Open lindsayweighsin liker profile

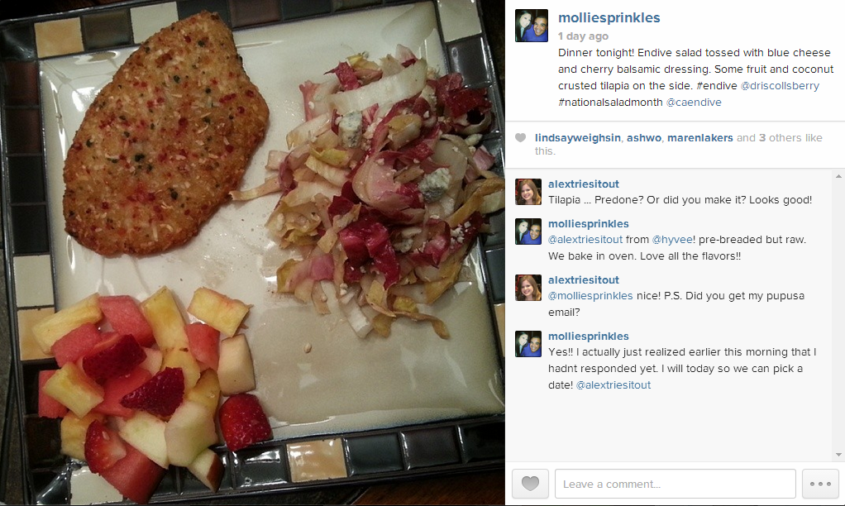578,138
